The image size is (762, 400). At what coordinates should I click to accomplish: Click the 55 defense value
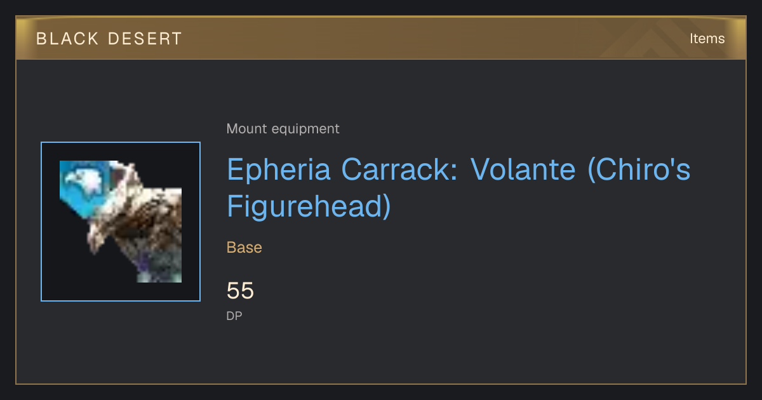pos(240,291)
